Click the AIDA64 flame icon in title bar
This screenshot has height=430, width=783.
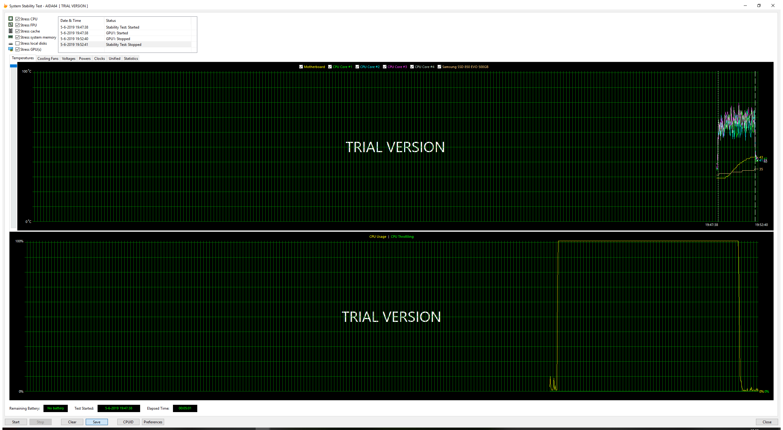click(x=5, y=6)
